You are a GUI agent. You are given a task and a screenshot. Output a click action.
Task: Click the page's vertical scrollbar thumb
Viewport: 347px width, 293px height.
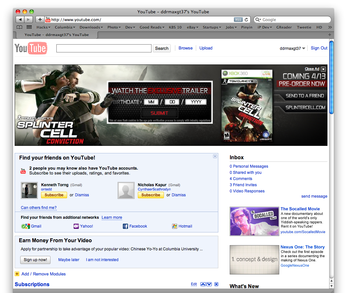331,77
